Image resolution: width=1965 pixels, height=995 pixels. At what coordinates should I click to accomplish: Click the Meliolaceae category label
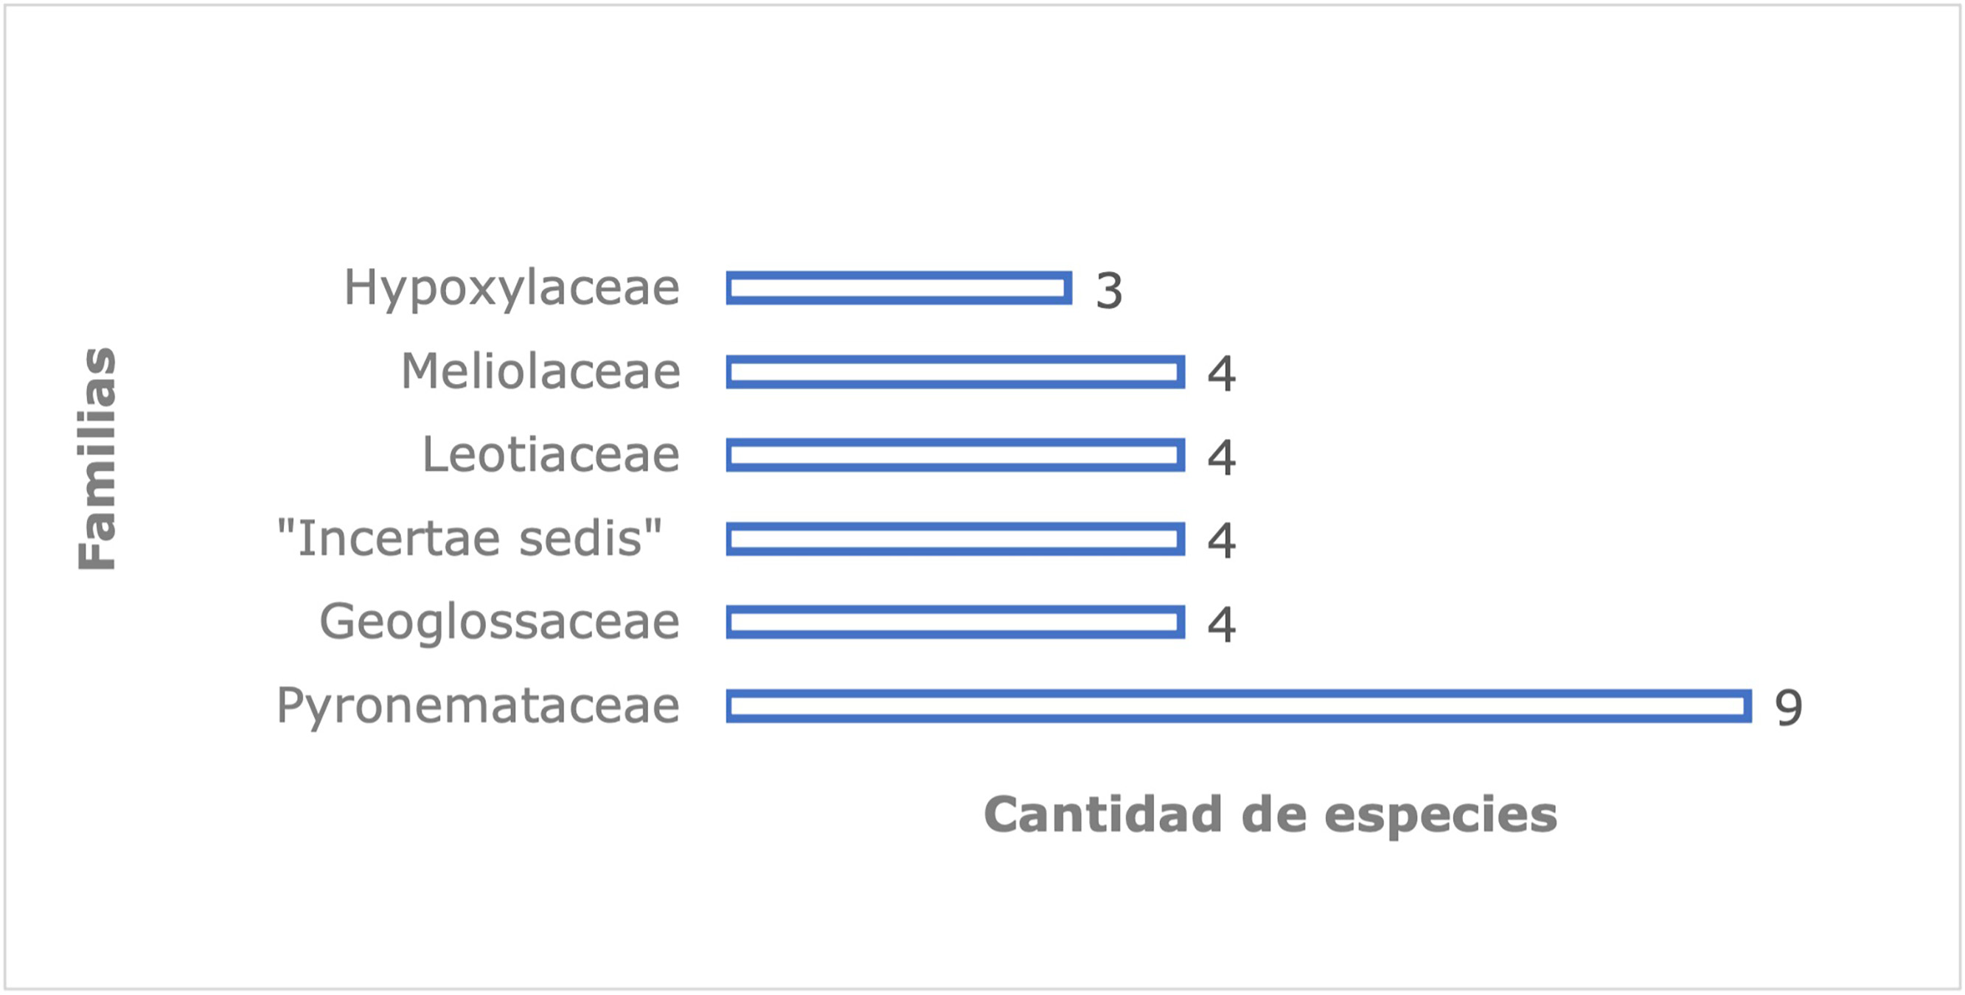540,371
